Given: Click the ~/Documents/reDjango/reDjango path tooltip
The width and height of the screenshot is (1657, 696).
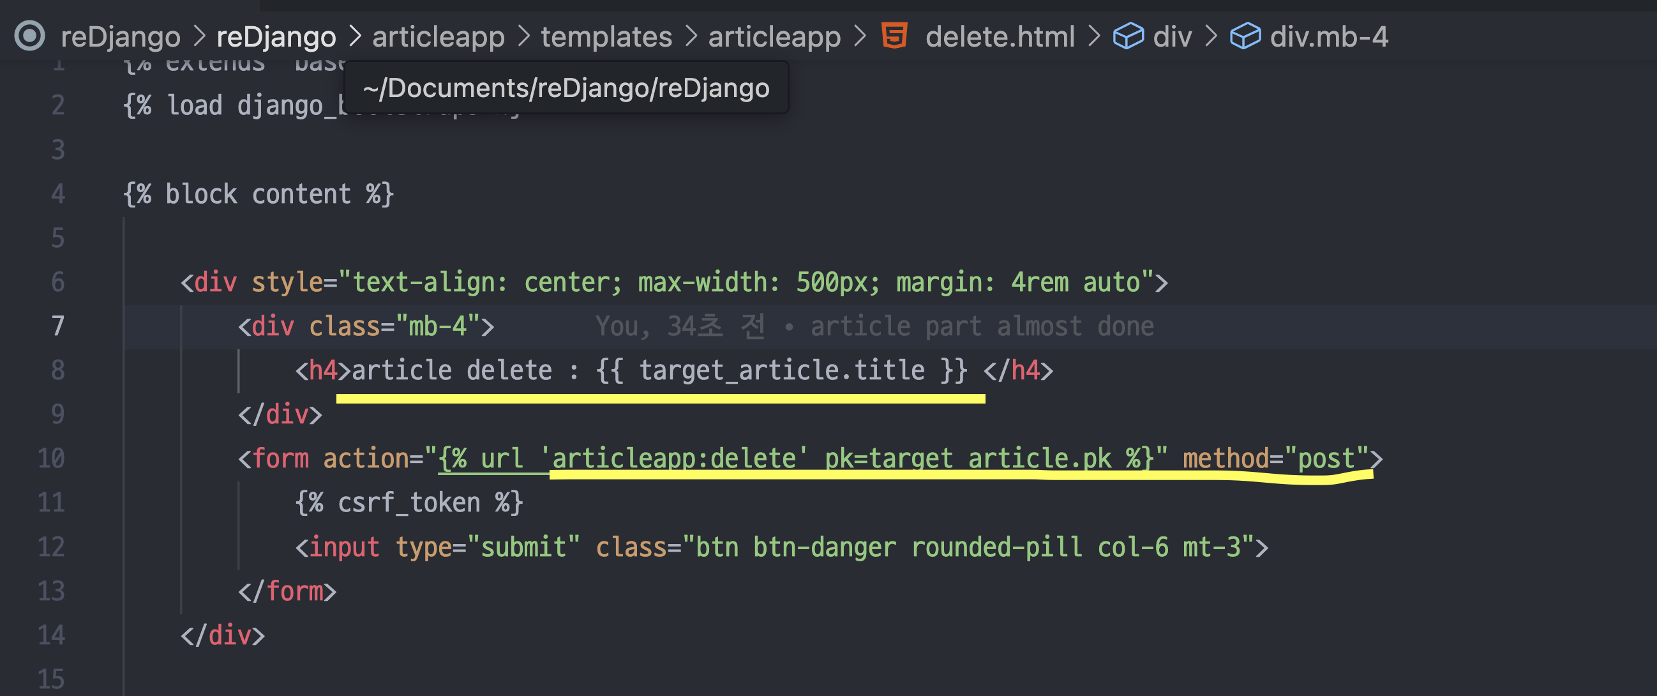Looking at the screenshot, I should [566, 88].
